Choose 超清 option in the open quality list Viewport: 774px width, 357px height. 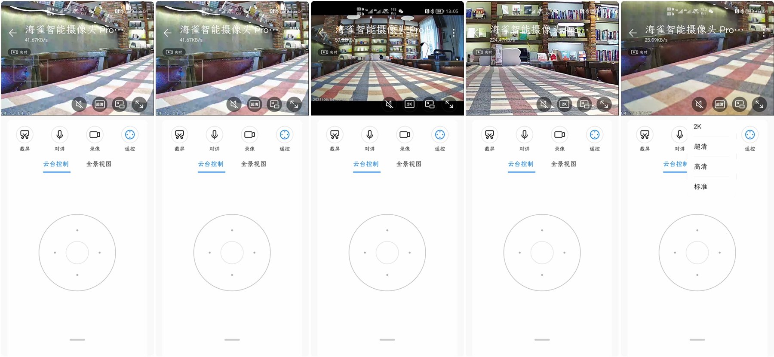(x=700, y=146)
